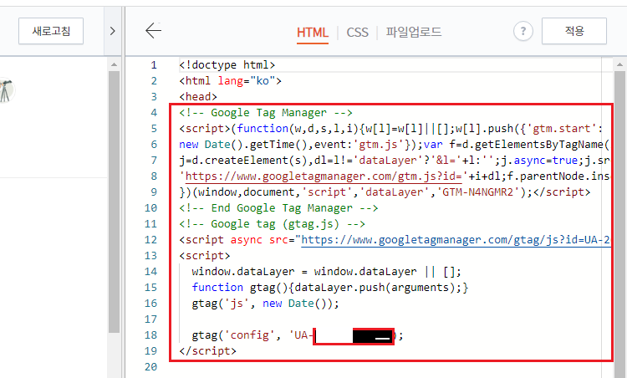Place cursor on the doctype html line

tap(227, 64)
